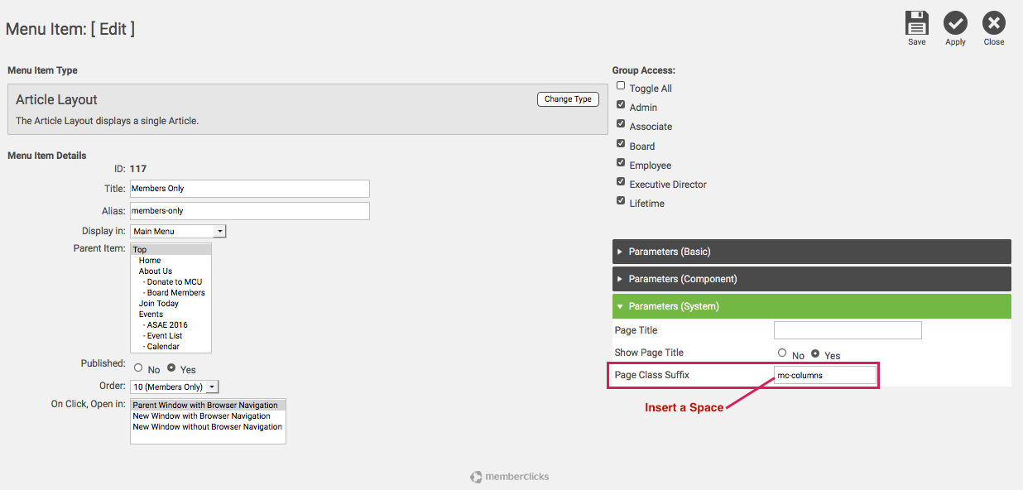This screenshot has height=490, width=1023.
Task: Expand Parameters (Component) panel
Action: (x=811, y=279)
